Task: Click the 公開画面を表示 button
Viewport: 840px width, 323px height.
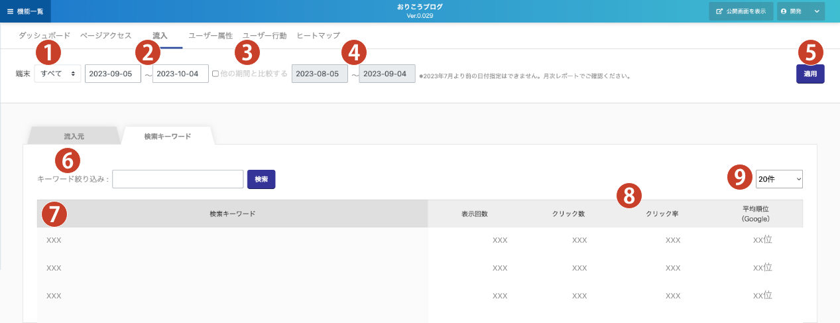Action: click(741, 11)
